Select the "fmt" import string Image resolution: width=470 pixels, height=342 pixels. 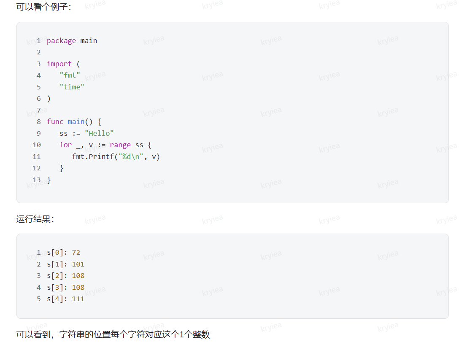[x=70, y=75]
